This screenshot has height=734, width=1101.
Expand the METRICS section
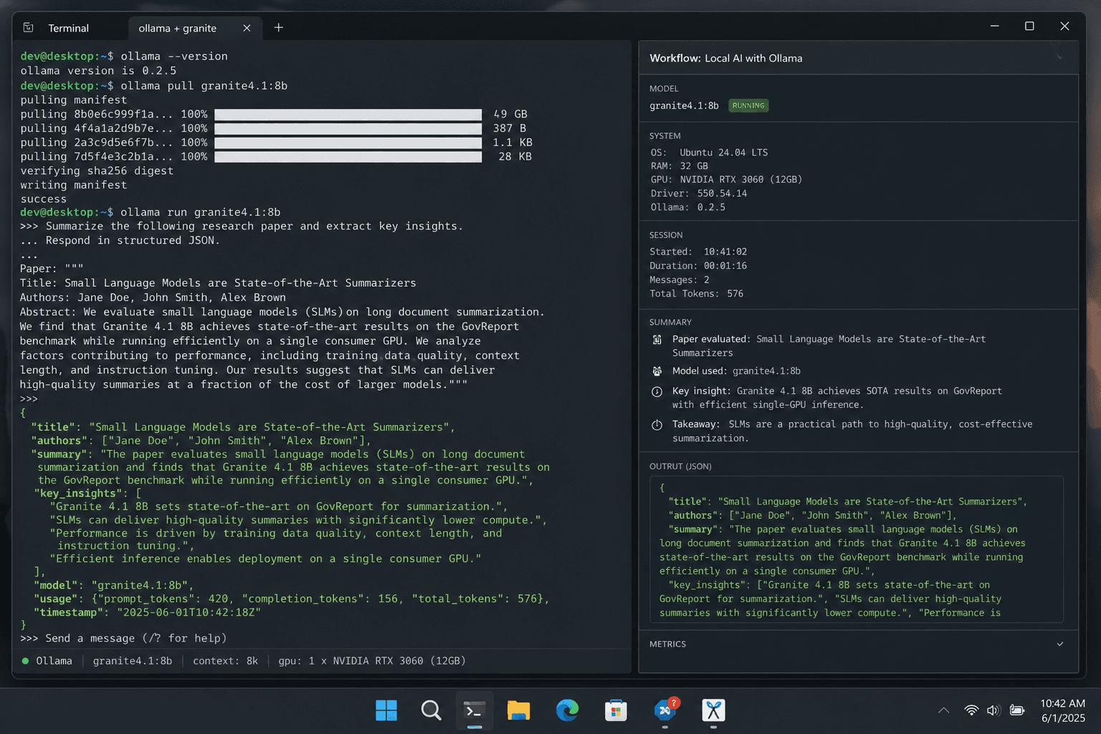point(1059,644)
